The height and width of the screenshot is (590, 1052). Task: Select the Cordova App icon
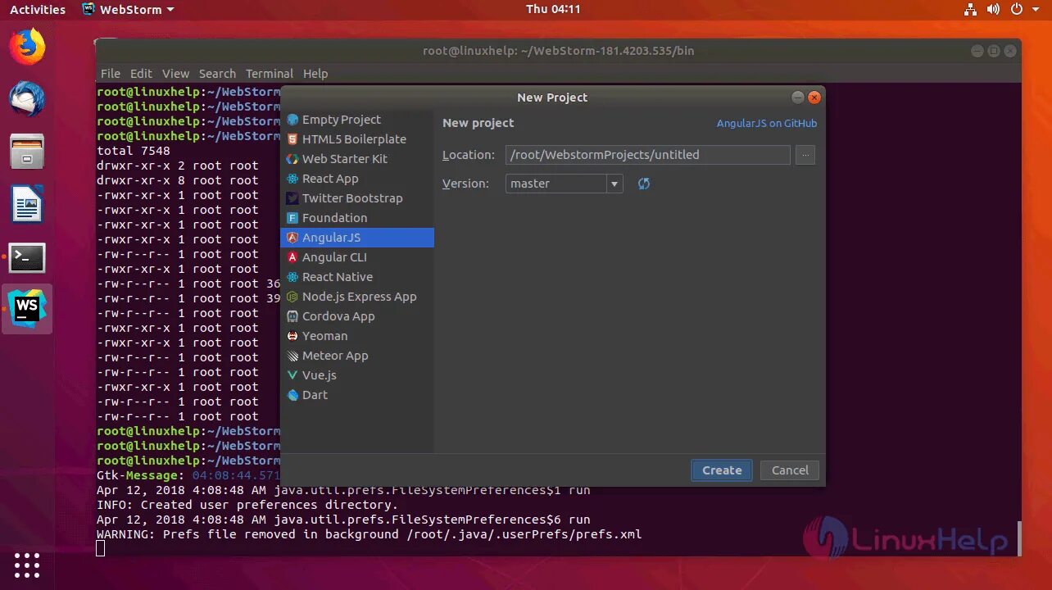coord(292,316)
